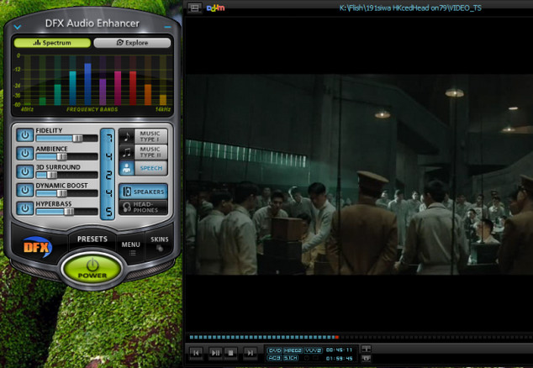
Task: Click the MPEG2 codec indicator
Action: pos(293,350)
